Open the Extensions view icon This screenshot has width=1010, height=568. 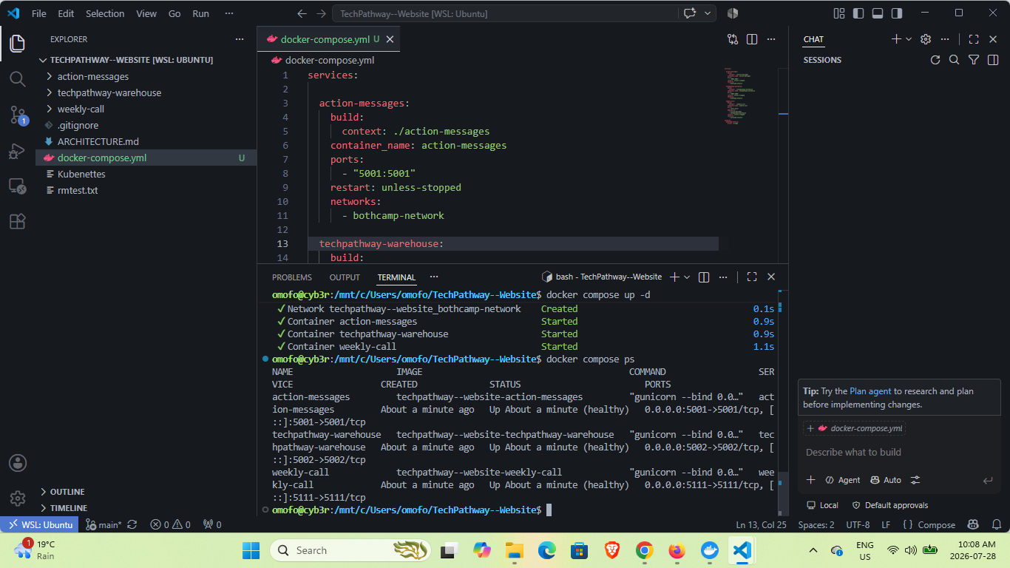(18, 221)
